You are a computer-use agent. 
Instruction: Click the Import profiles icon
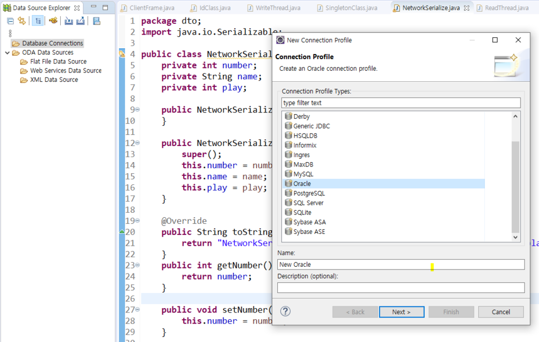(69, 21)
